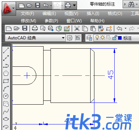Toggle layer freeze sun icon

[x=102, y=38]
